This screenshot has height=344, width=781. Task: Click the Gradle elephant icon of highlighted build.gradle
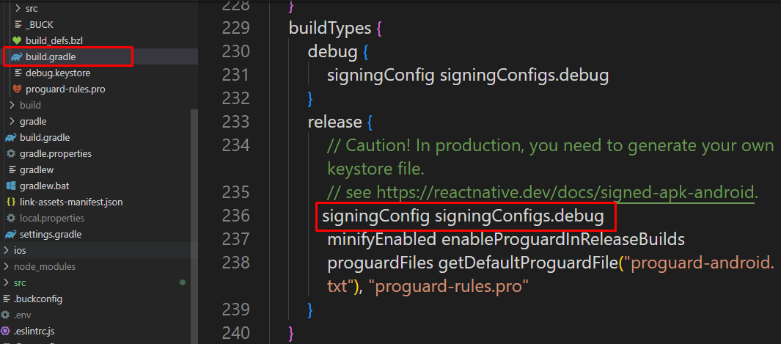(16, 56)
